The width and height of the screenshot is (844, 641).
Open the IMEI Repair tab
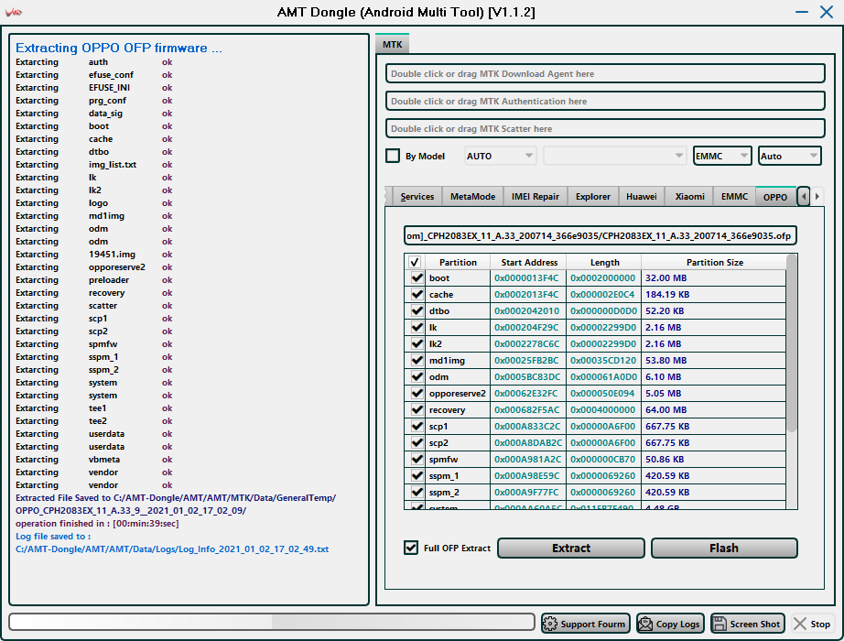click(x=535, y=197)
